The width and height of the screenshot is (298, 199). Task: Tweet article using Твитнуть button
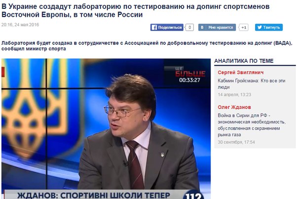pyautogui.click(x=269, y=27)
